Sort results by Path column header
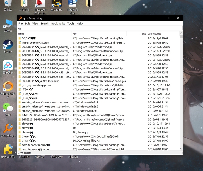203x171 pixels. (99, 34)
